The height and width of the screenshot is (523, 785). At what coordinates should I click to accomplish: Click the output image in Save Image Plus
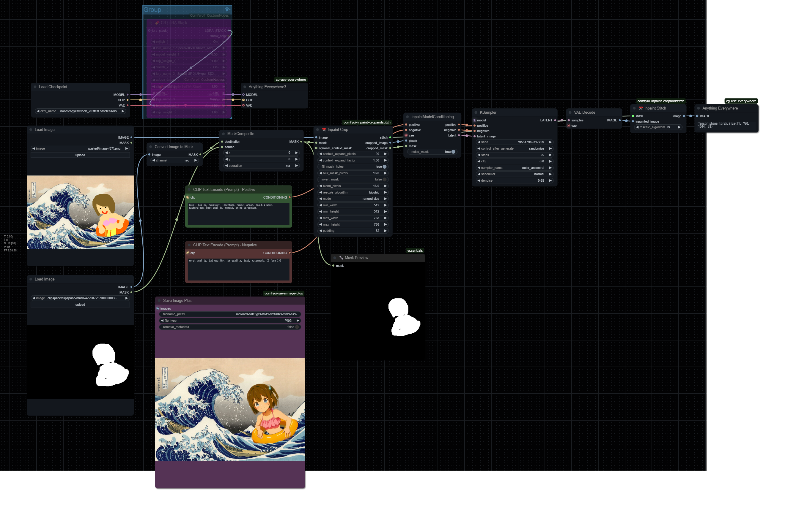point(230,409)
